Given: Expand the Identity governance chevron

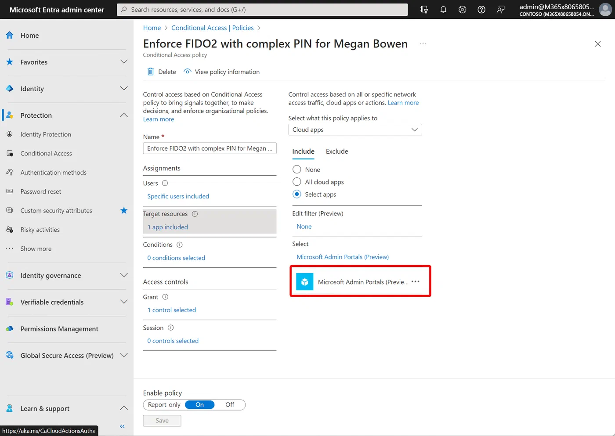Looking at the screenshot, I should (x=124, y=275).
